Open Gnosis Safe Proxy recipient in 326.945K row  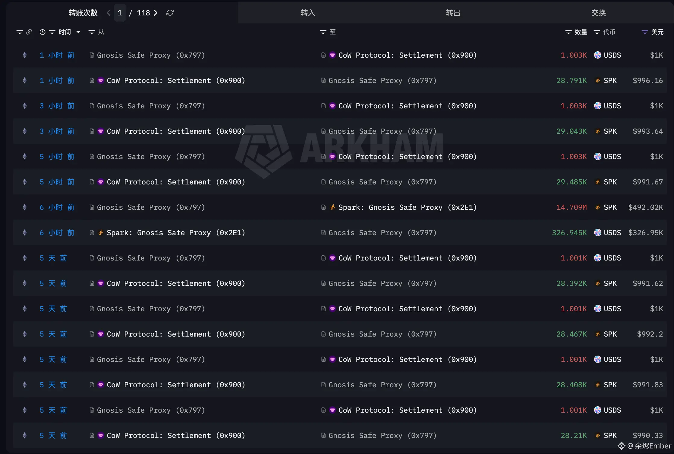coord(383,233)
